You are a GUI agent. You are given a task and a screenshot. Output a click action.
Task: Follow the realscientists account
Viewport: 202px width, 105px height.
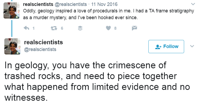[166, 46]
